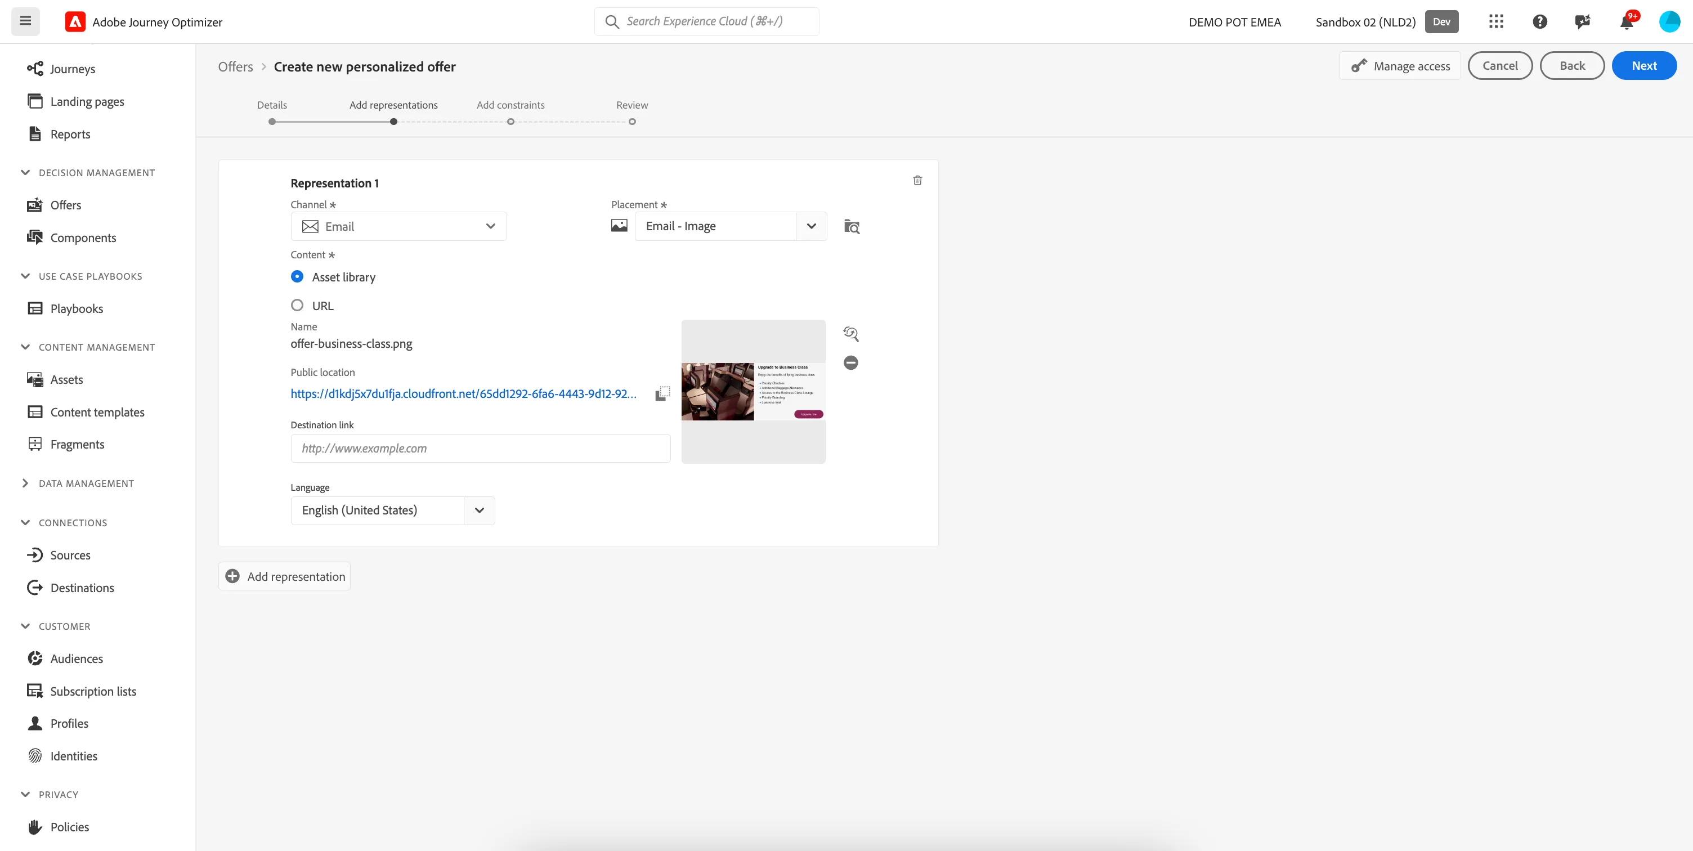Open the feedback chat icon

tap(1583, 22)
